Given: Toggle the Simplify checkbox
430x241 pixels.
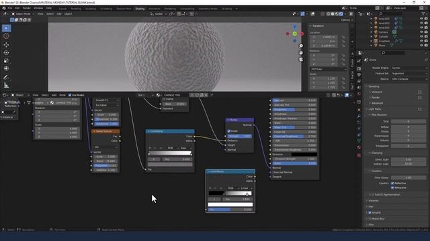Looking at the screenshot, I should point(370,213).
